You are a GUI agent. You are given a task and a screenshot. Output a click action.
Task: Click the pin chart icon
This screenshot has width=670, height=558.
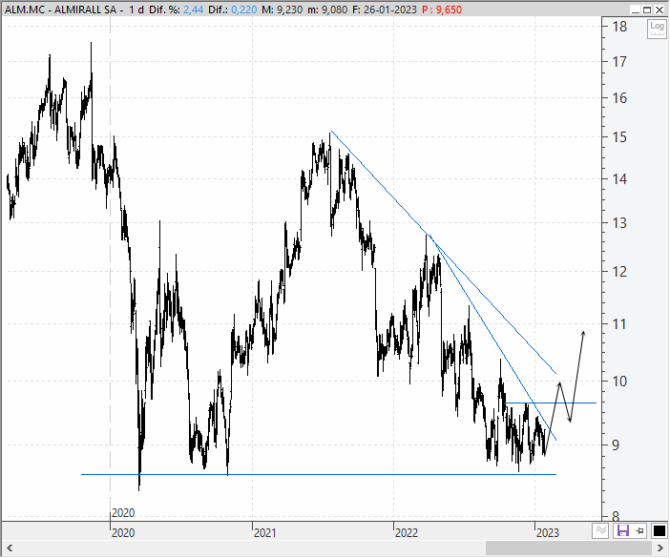pos(640,530)
